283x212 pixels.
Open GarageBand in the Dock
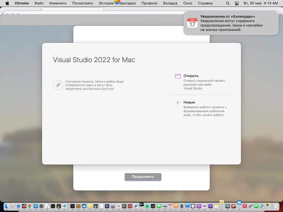(59, 206)
